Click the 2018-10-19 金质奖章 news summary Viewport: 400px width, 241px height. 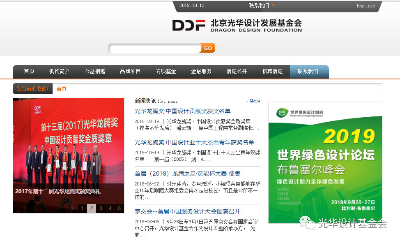point(197,125)
